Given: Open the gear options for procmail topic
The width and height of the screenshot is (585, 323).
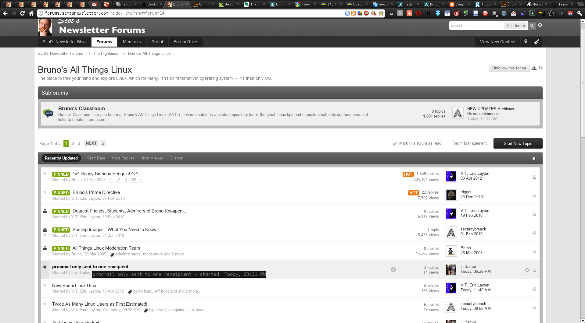Looking at the screenshot, I should pyautogui.click(x=527, y=270).
